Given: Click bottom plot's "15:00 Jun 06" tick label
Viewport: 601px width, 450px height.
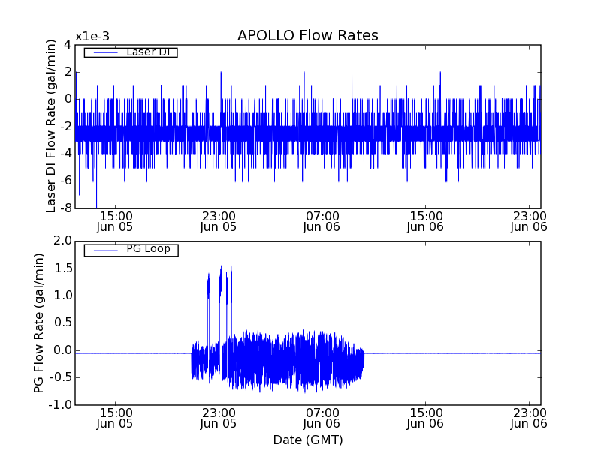Looking at the screenshot, I should [425, 418].
